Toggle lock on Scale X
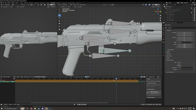Screen dimensions: 196x110 click(x=193, y=44)
